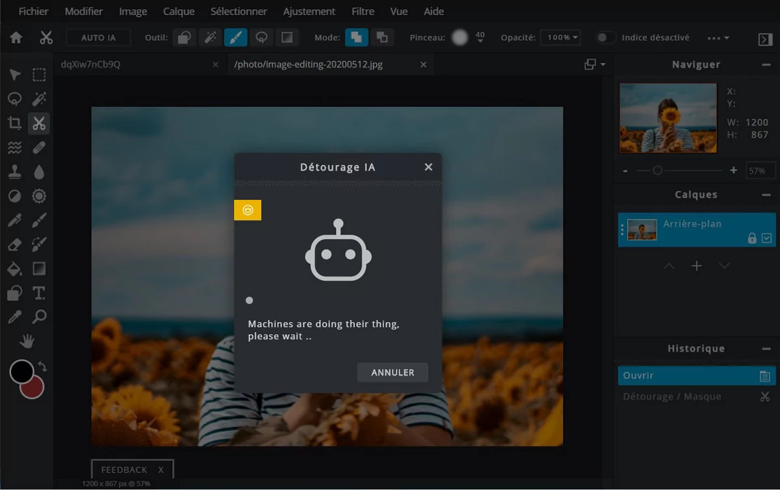Set Mode to remove (second mode button)
Image resolution: width=780 pixels, height=490 pixels.
382,38
